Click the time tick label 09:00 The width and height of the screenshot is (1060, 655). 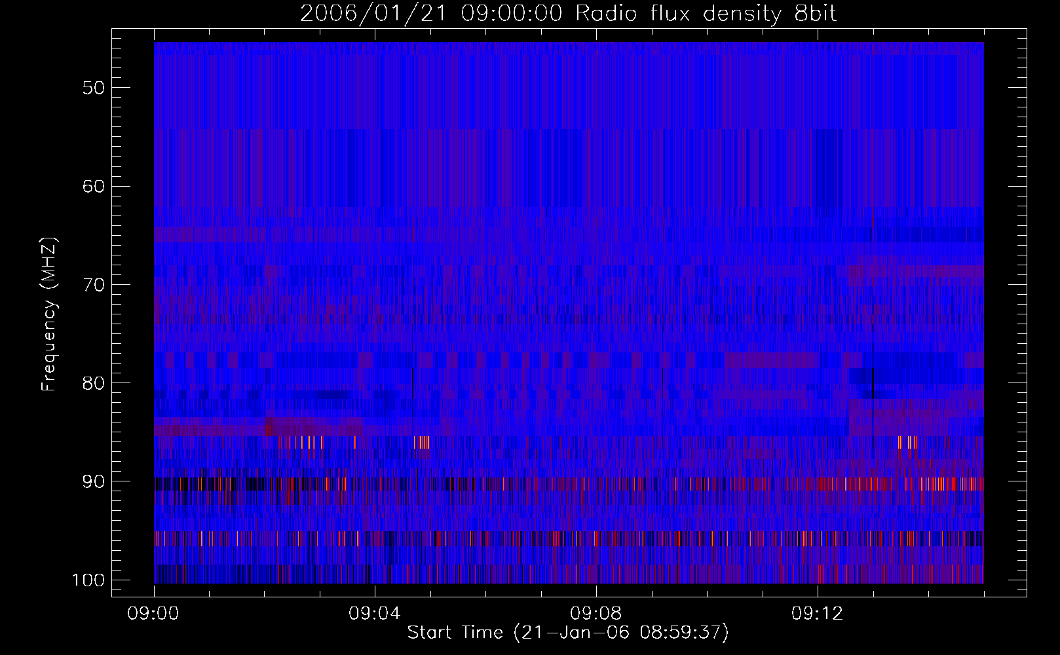pyautogui.click(x=153, y=614)
